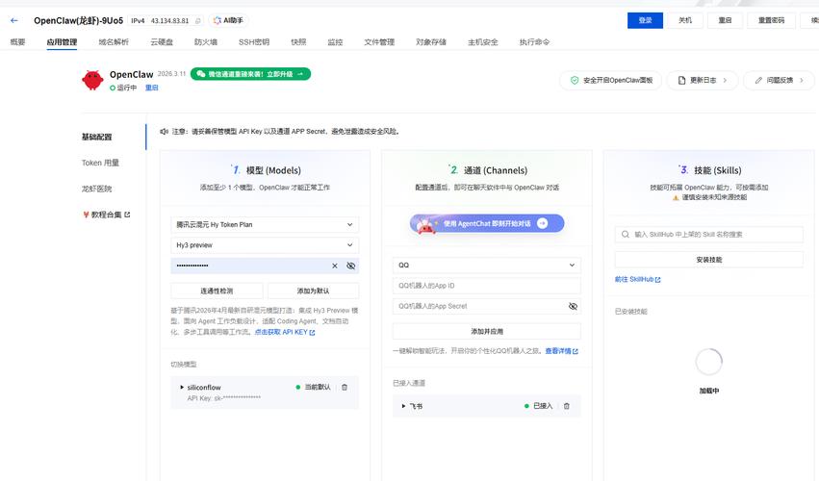Screen dimensions: 819x481
Task: Open the 前往 SkillHub link
Action: point(637,279)
